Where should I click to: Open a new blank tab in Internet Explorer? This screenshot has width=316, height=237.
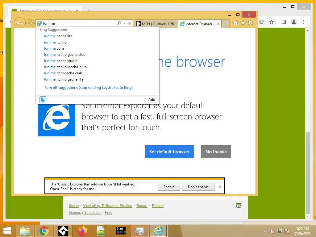(x=226, y=24)
